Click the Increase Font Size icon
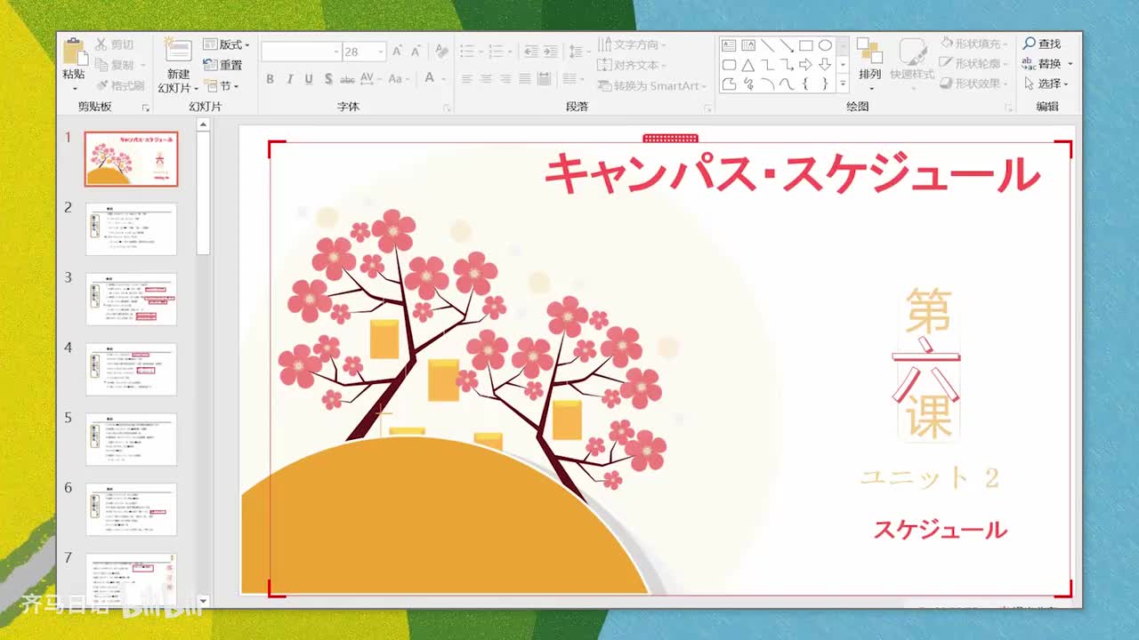 tap(398, 52)
